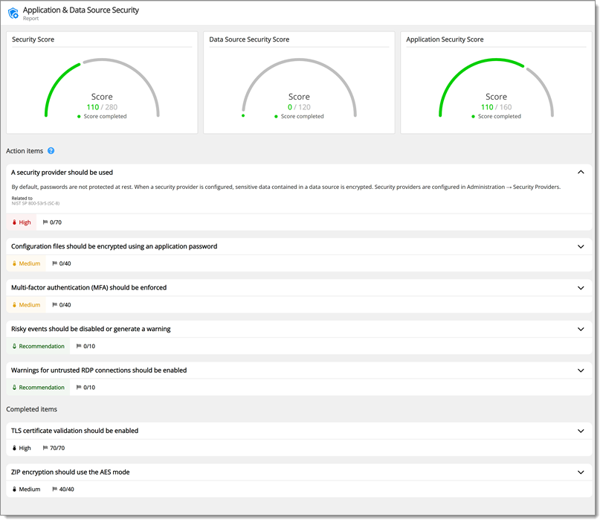
Task: Click 'Warnings for untrusted RDP connections' title text
Action: [99, 370]
